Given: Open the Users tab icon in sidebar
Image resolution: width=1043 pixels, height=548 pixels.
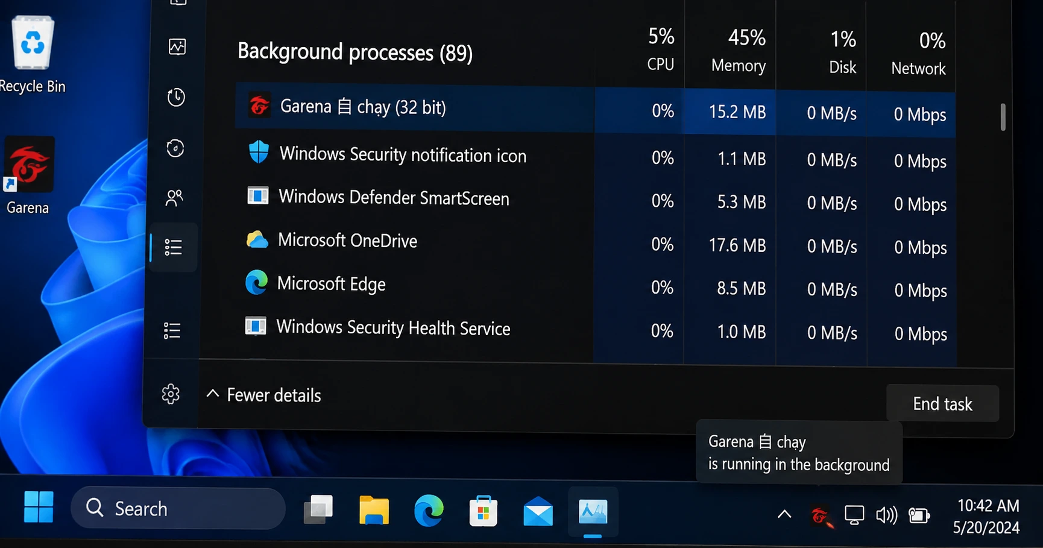Looking at the screenshot, I should point(174,198).
